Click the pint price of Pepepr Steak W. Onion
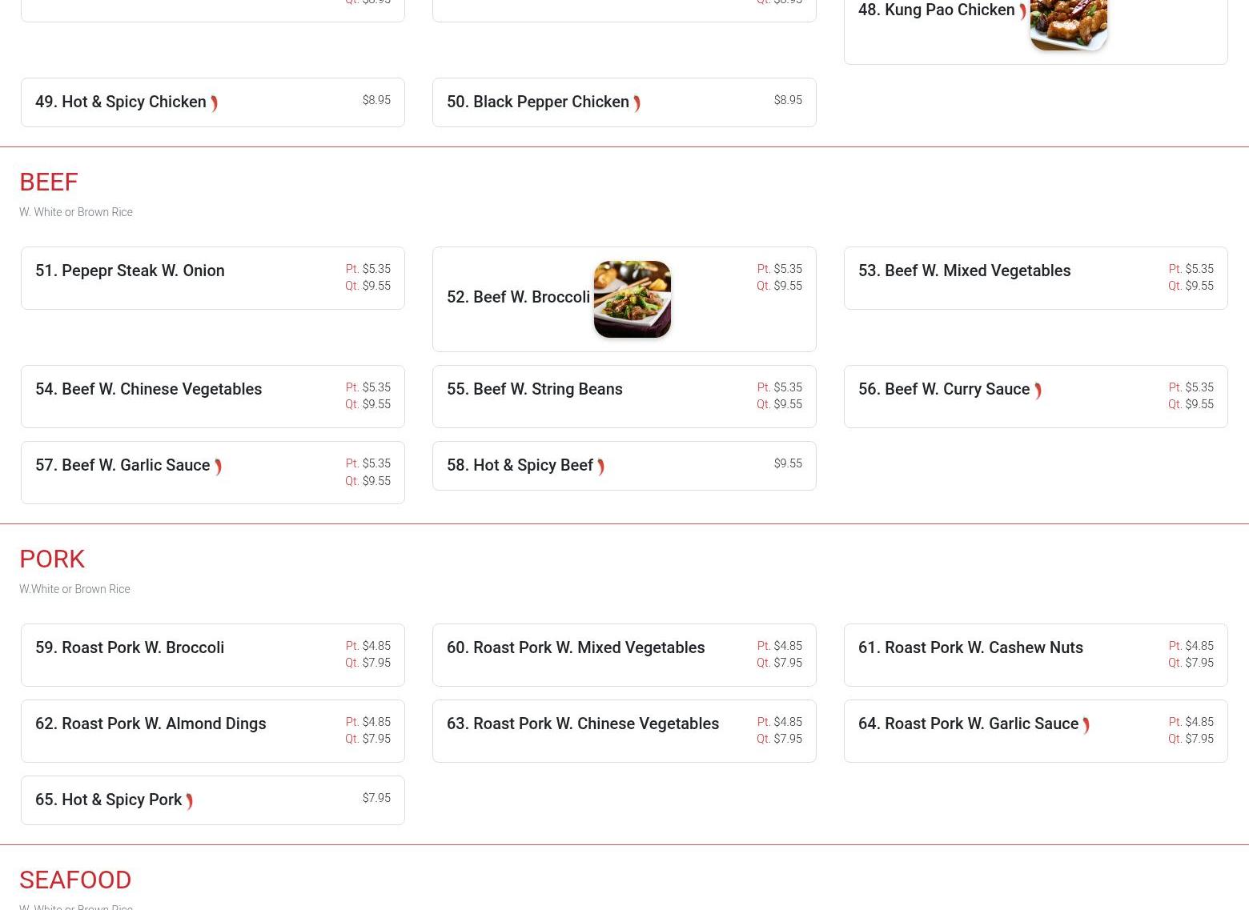Viewport: 1249px width, 910px height. coord(368,269)
